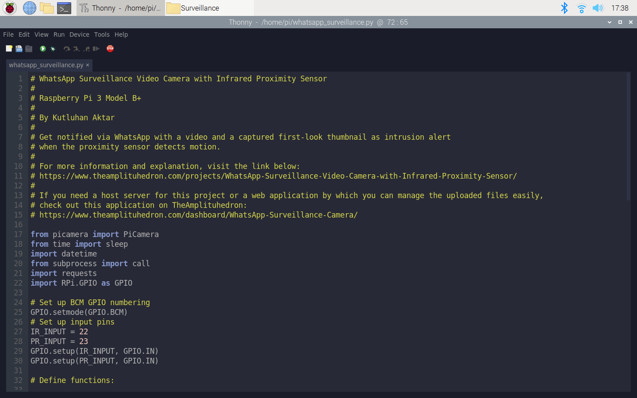
Task: Close the whatsapp_surveillance.py tab
Action: click(88, 65)
